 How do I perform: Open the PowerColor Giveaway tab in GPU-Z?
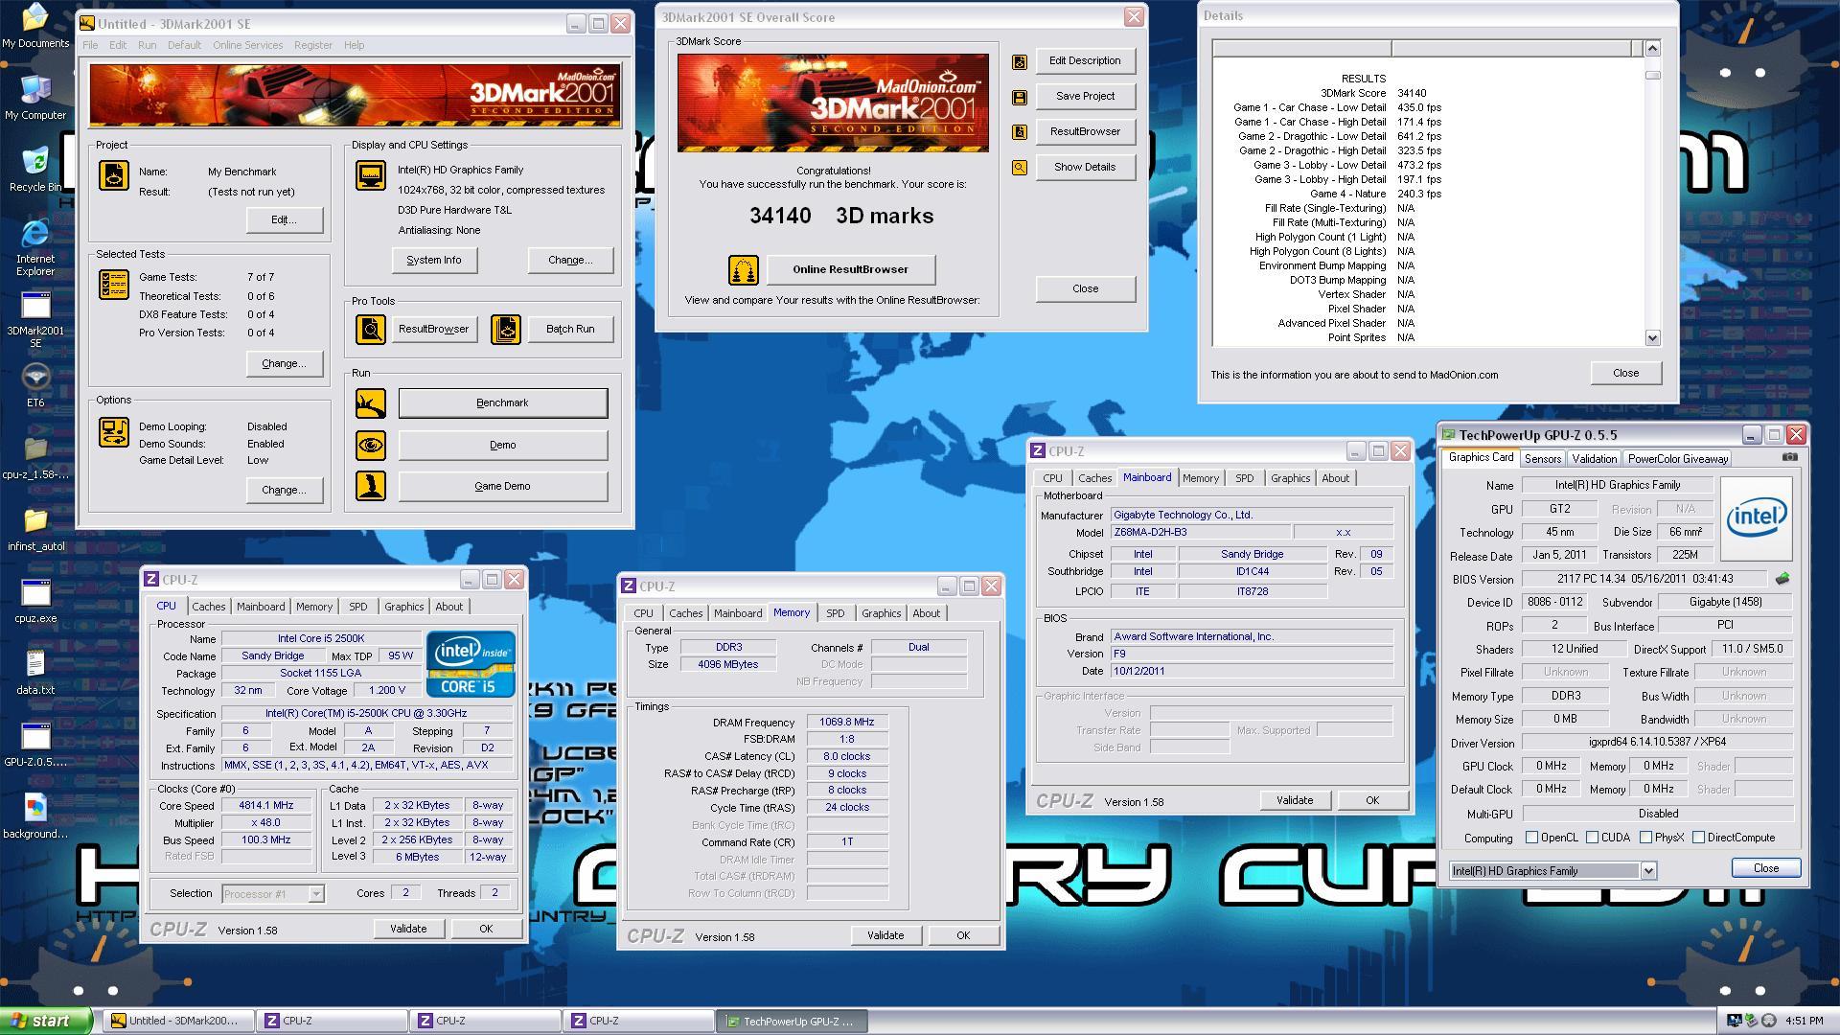pos(1677,459)
